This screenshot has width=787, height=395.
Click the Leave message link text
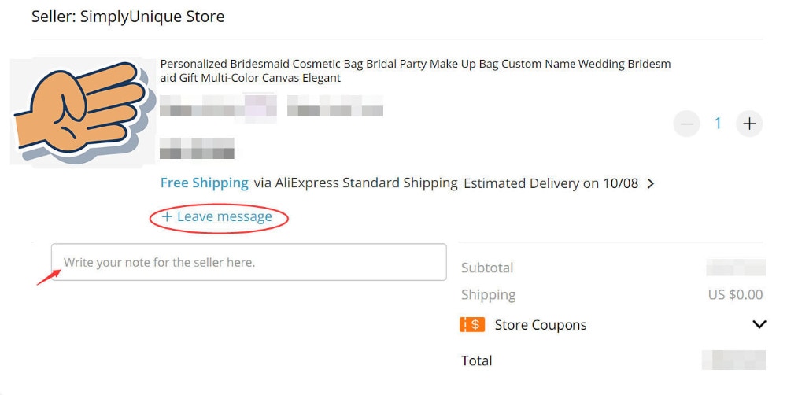pos(224,217)
